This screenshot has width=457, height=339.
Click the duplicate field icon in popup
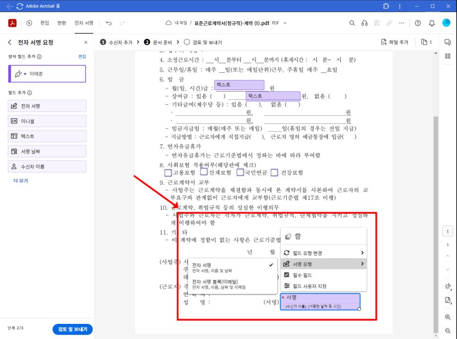(288, 236)
